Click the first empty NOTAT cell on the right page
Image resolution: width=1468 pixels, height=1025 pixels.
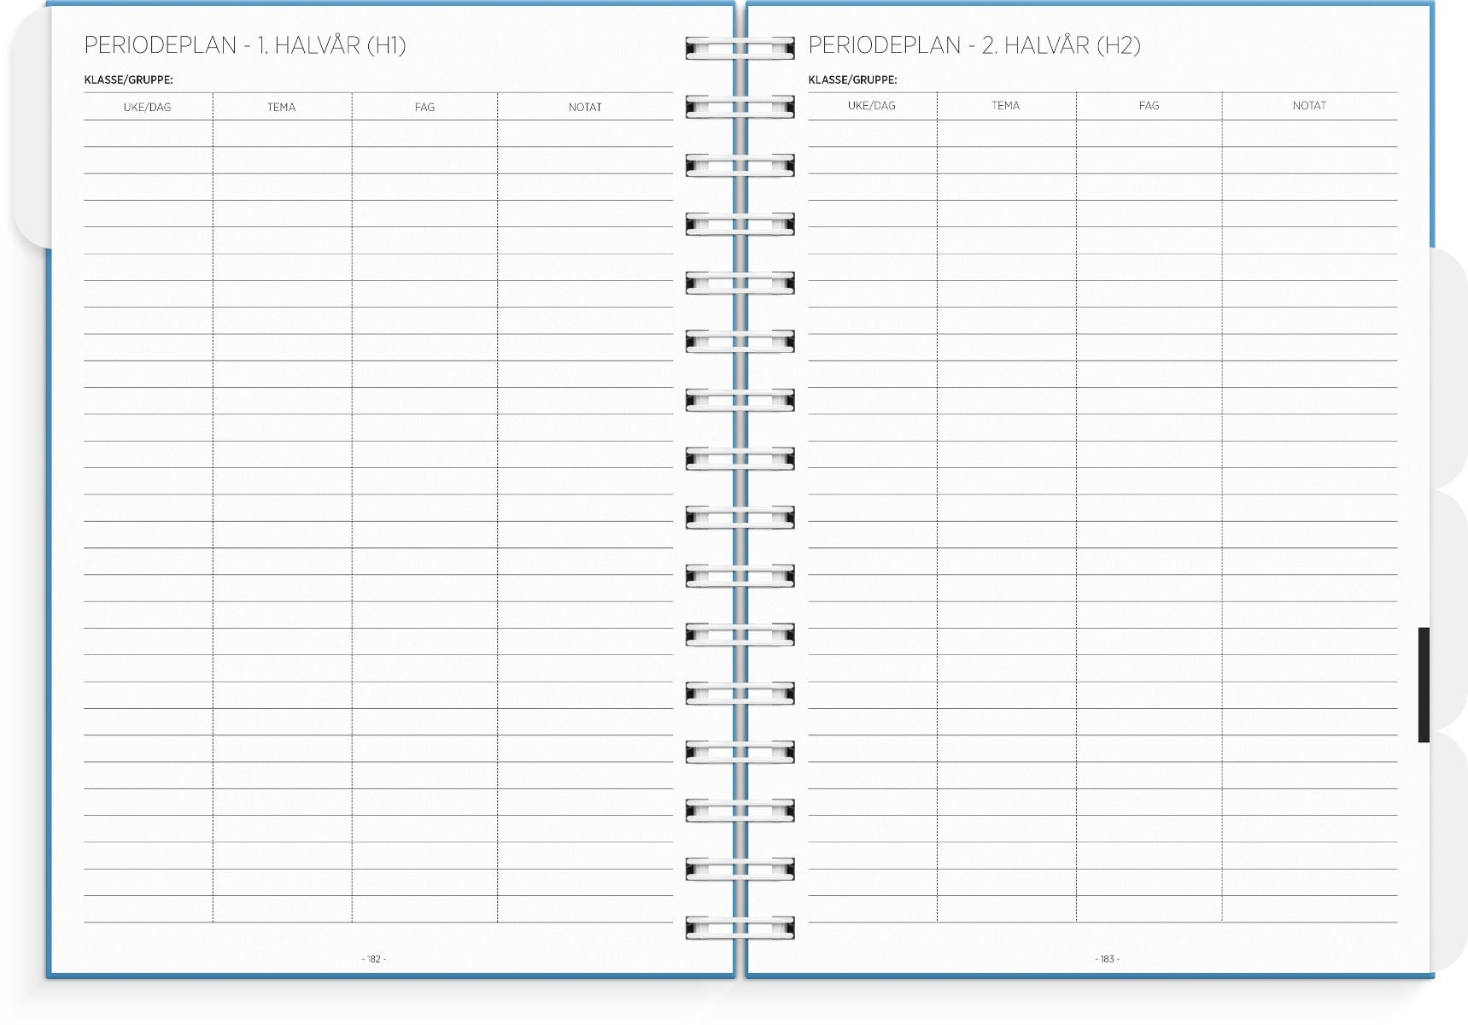pos(1309,133)
